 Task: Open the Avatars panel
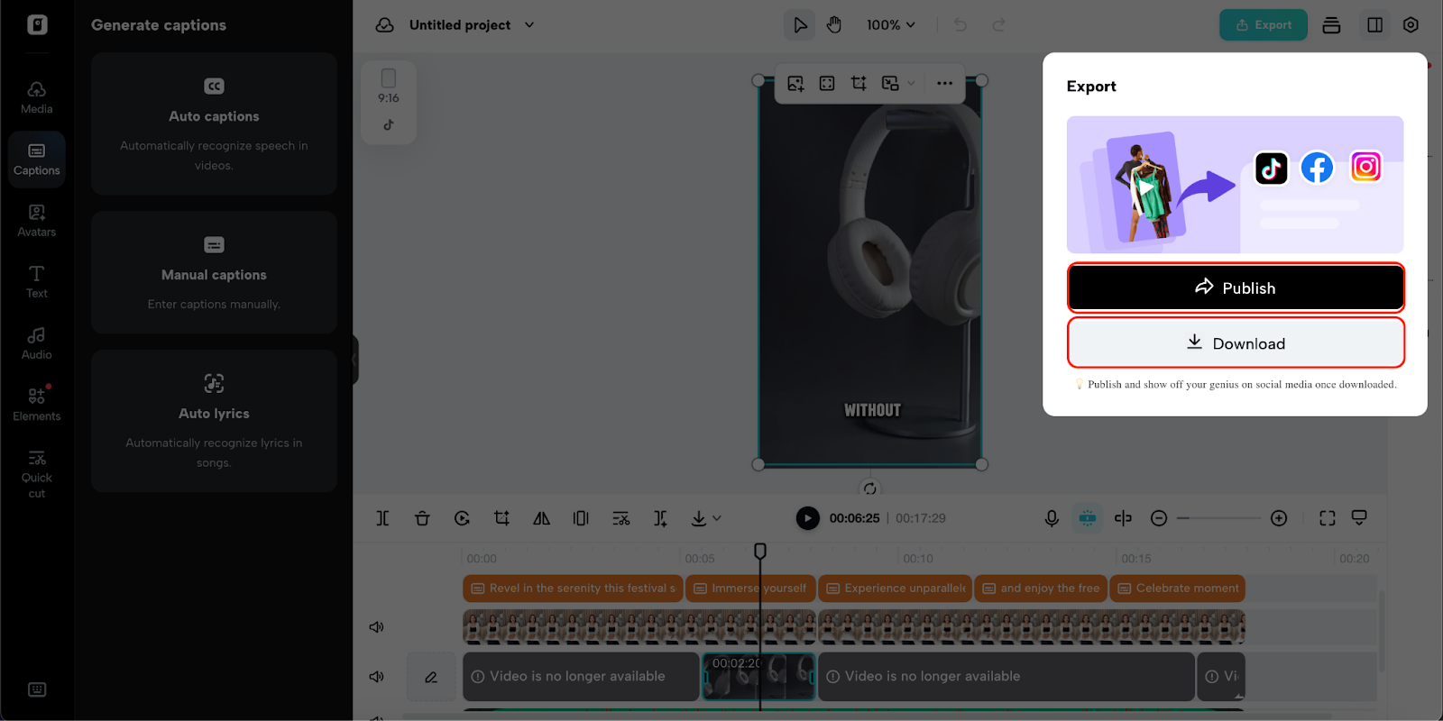pyautogui.click(x=36, y=221)
